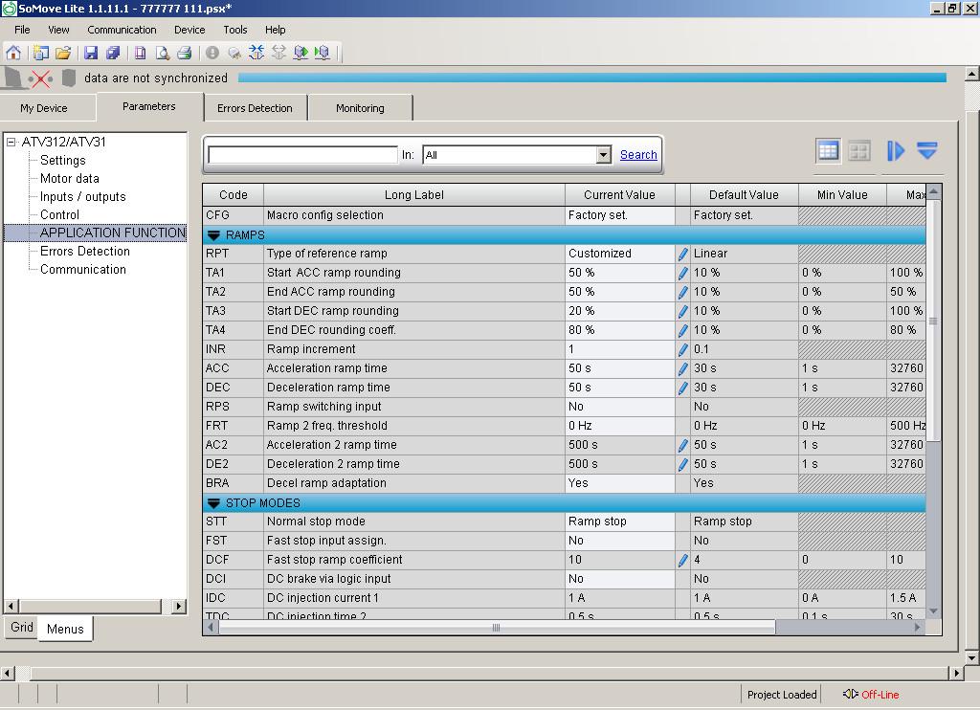Open the Communication menu
Viewport: 980px width, 710px height.
pos(122,30)
